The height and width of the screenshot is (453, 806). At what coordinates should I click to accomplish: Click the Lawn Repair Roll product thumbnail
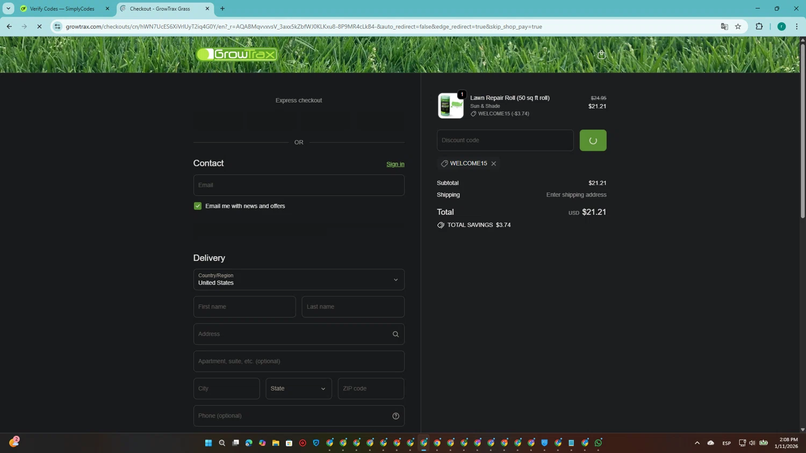point(450,105)
